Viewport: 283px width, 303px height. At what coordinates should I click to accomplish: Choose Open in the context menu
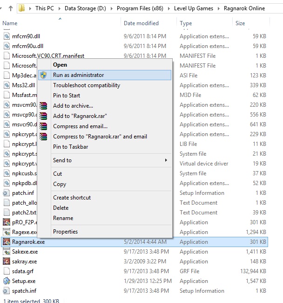pyautogui.click(x=104, y=65)
